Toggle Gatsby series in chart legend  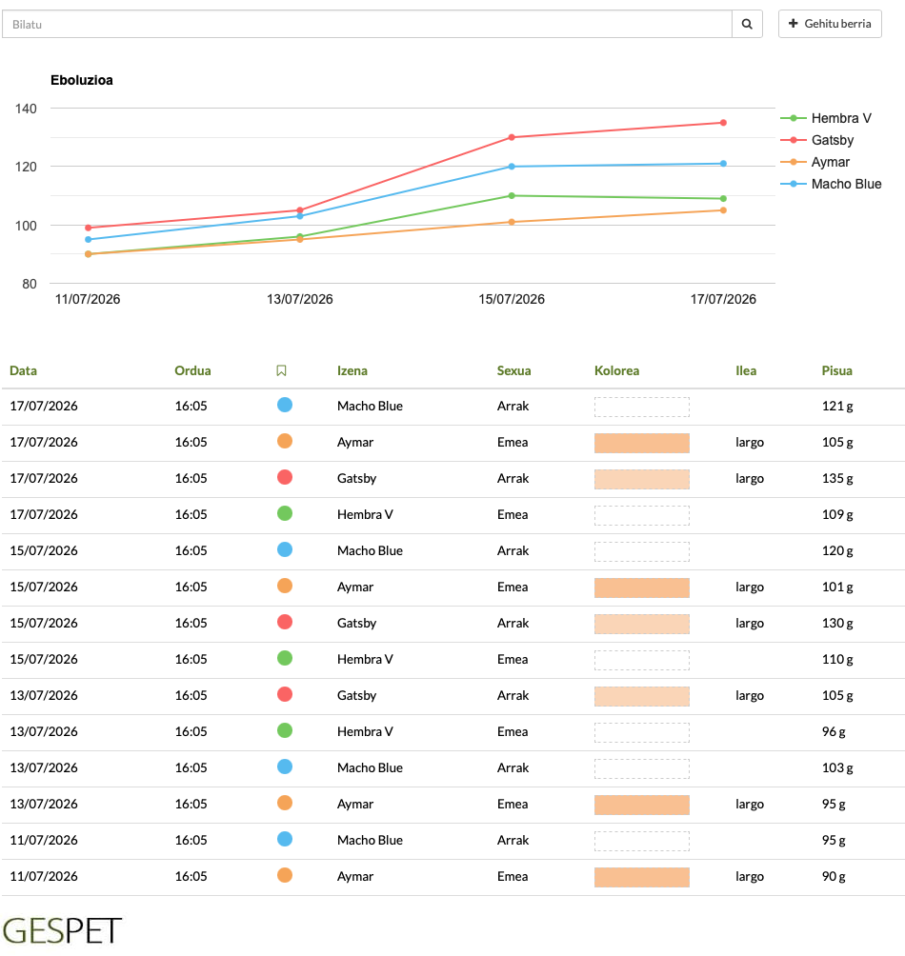(817, 140)
